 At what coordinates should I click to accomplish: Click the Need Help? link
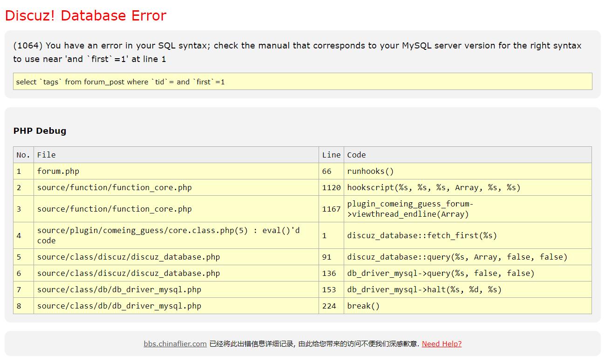tap(442, 344)
